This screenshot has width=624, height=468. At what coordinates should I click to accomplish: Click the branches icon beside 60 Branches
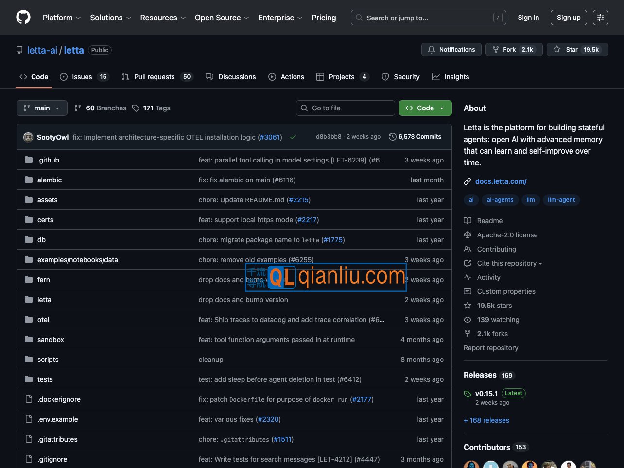pos(78,108)
